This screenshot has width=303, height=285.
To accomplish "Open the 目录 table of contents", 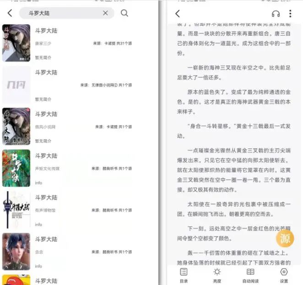I will click(184, 275).
